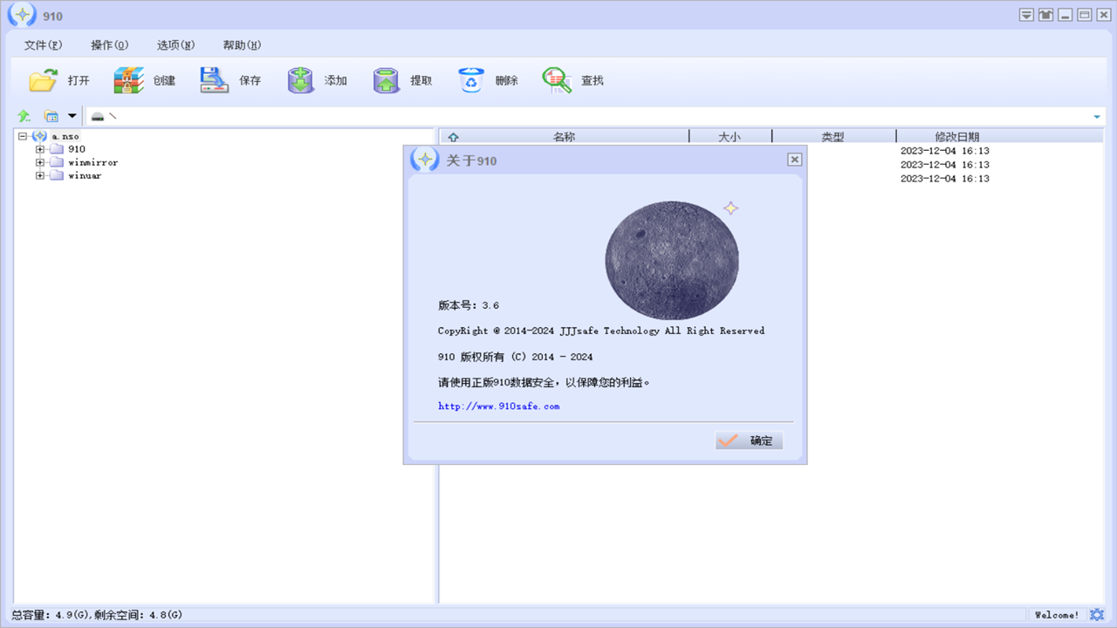Click the drive icon in the address bar
The width and height of the screenshot is (1117, 628).
pyautogui.click(x=98, y=115)
